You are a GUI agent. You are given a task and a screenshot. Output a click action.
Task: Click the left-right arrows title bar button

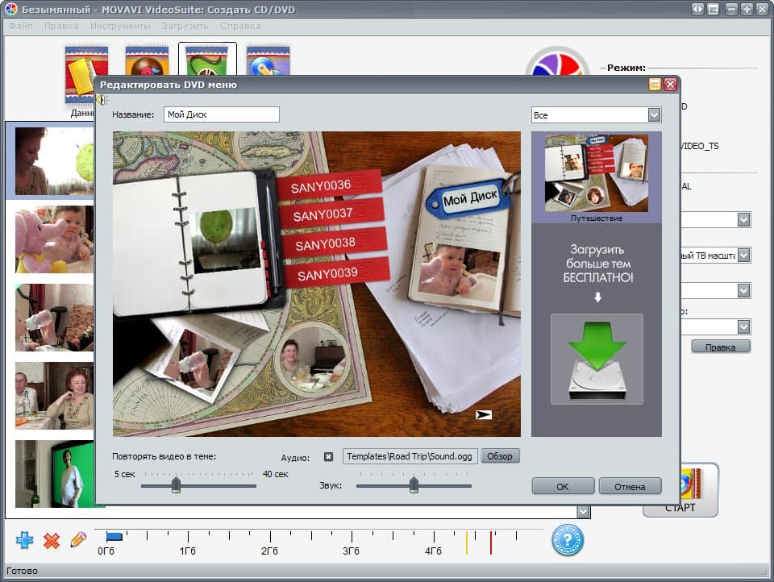[697, 9]
